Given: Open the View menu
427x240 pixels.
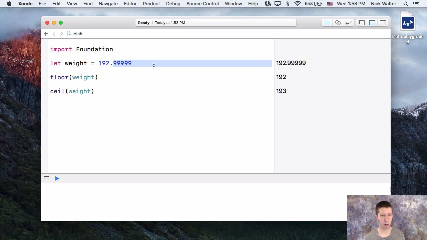Looking at the screenshot, I should coord(72,4).
